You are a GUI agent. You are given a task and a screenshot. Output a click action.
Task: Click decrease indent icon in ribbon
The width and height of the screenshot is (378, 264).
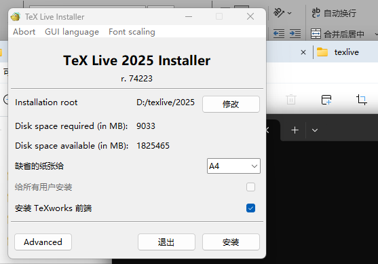coord(279,33)
